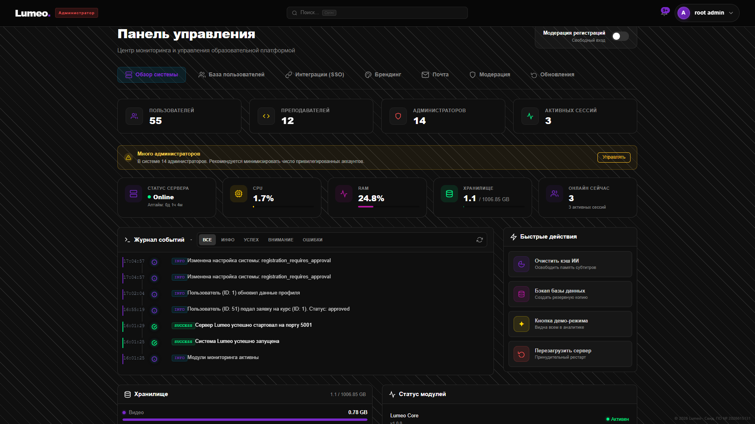Screen dimensions: 755x424
Task: Click the Хранилище database icon in stats card
Action: point(449,194)
